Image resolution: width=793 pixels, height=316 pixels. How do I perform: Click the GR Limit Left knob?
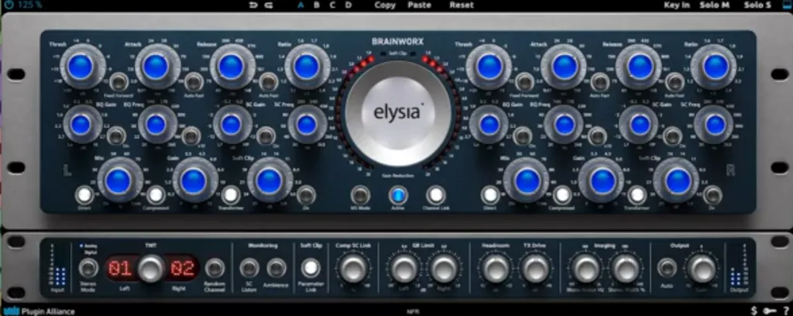point(404,268)
